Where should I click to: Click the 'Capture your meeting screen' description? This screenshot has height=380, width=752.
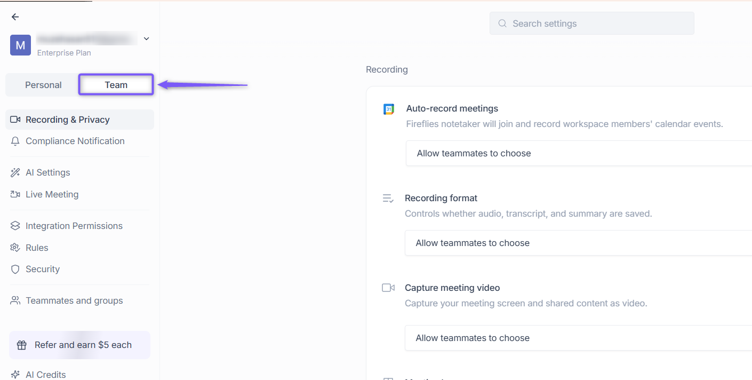(x=526, y=304)
